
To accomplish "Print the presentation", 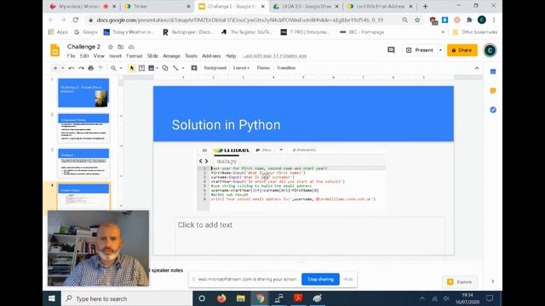I will 91,68.
